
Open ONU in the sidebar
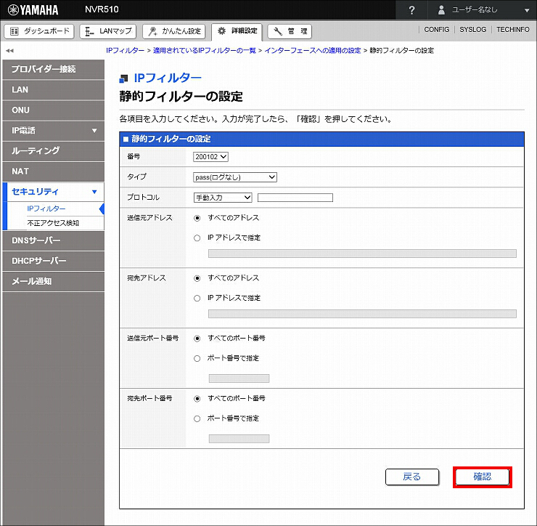(x=54, y=110)
